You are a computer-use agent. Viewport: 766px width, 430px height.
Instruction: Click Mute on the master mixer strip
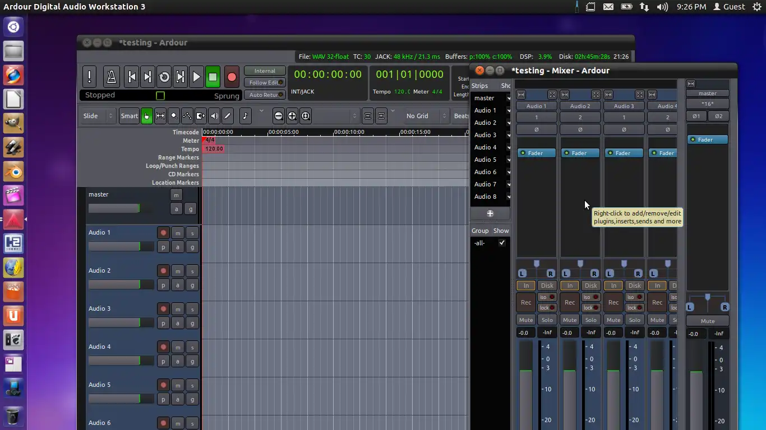coord(707,321)
